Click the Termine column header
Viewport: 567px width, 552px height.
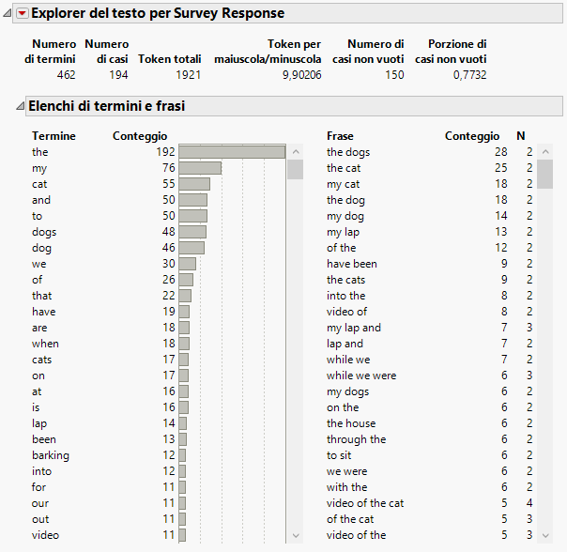point(54,136)
